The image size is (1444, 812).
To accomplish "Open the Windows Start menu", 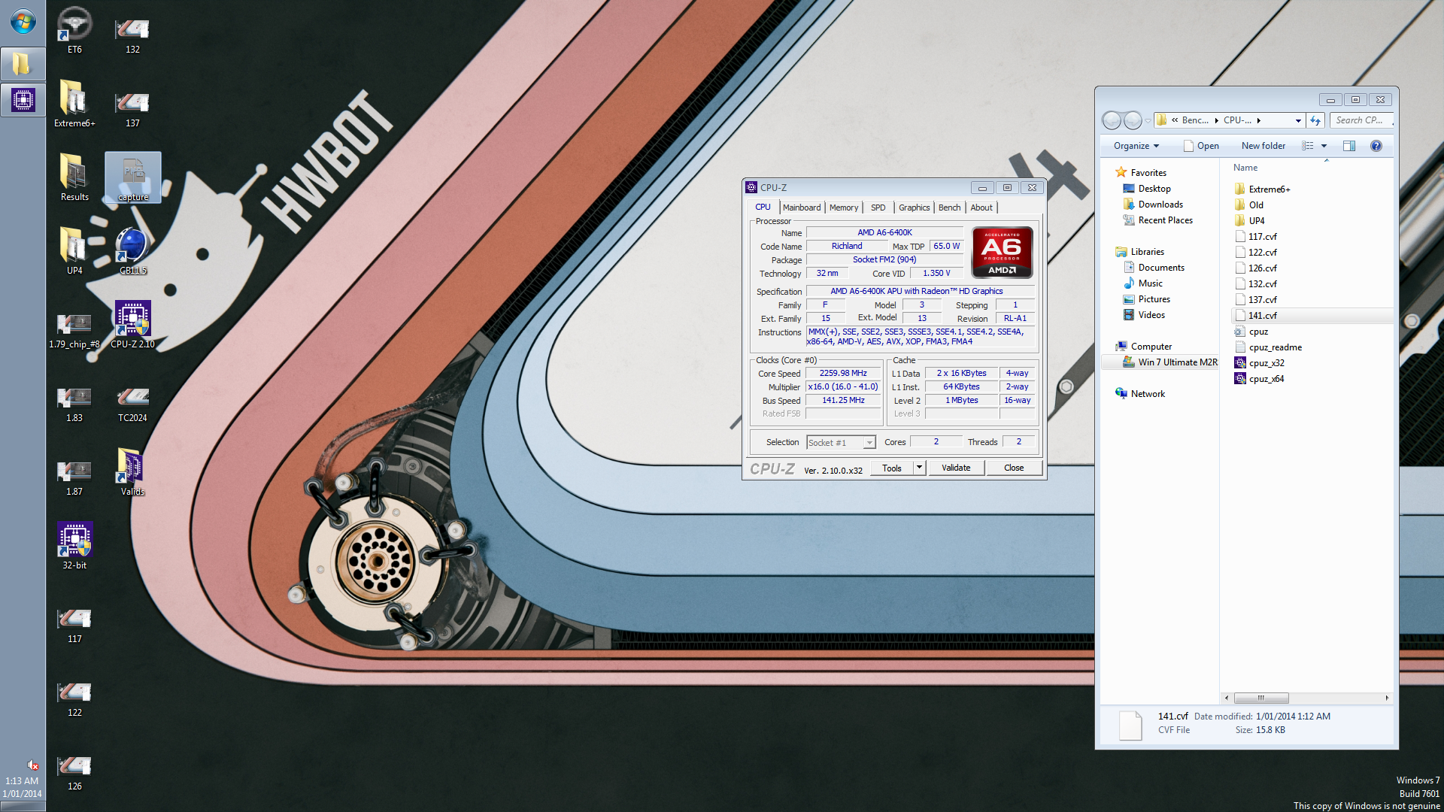I will pyautogui.click(x=23, y=21).
